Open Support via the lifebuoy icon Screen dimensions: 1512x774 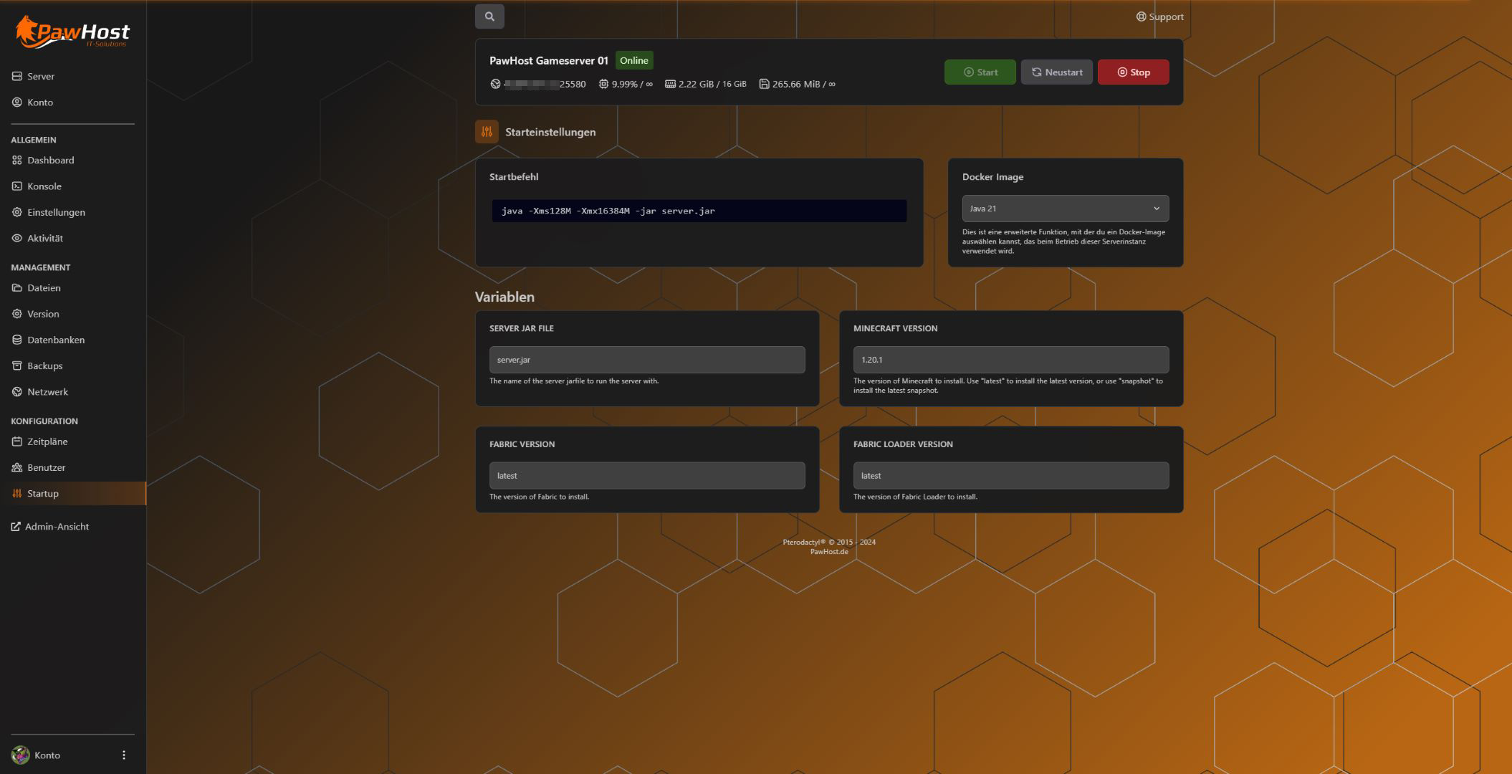(1141, 16)
